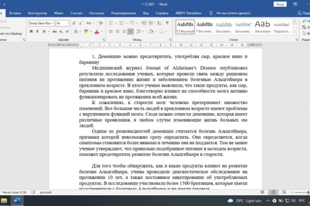Image resolution: width=310 pixels, height=206 pixels.
Task: Open the Рассылки tab
Action: 97,13
